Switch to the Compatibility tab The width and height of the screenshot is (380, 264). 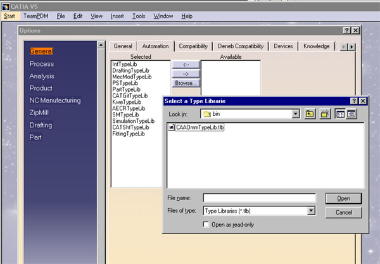[193, 46]
